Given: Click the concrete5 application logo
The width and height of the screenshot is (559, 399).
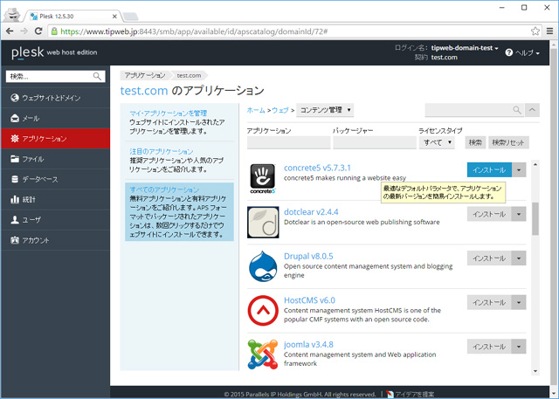Looking at the screenshot, I should coord(263,178).
